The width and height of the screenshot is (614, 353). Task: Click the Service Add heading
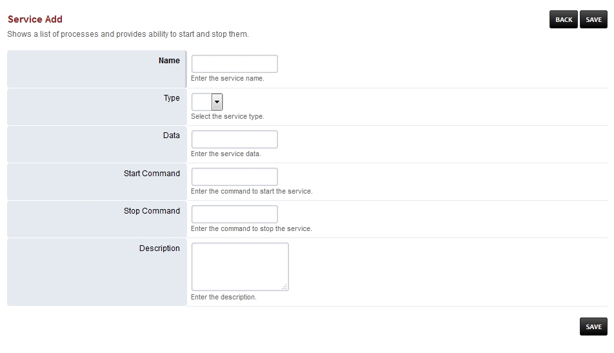[x=35, y=19]
